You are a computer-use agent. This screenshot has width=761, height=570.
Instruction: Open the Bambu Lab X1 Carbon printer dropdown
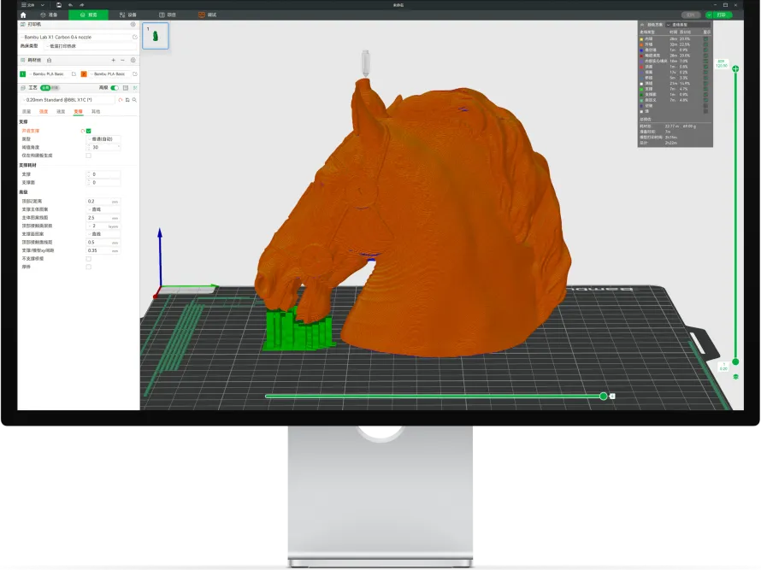(x=75, y=37)
